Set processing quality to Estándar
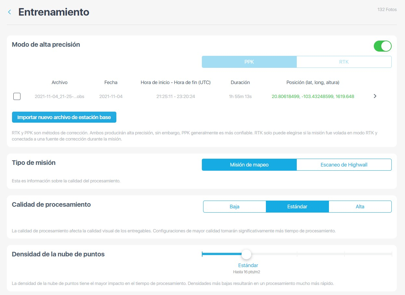The width and height of the screenshot is (405, 295). [x=297, y=206]
